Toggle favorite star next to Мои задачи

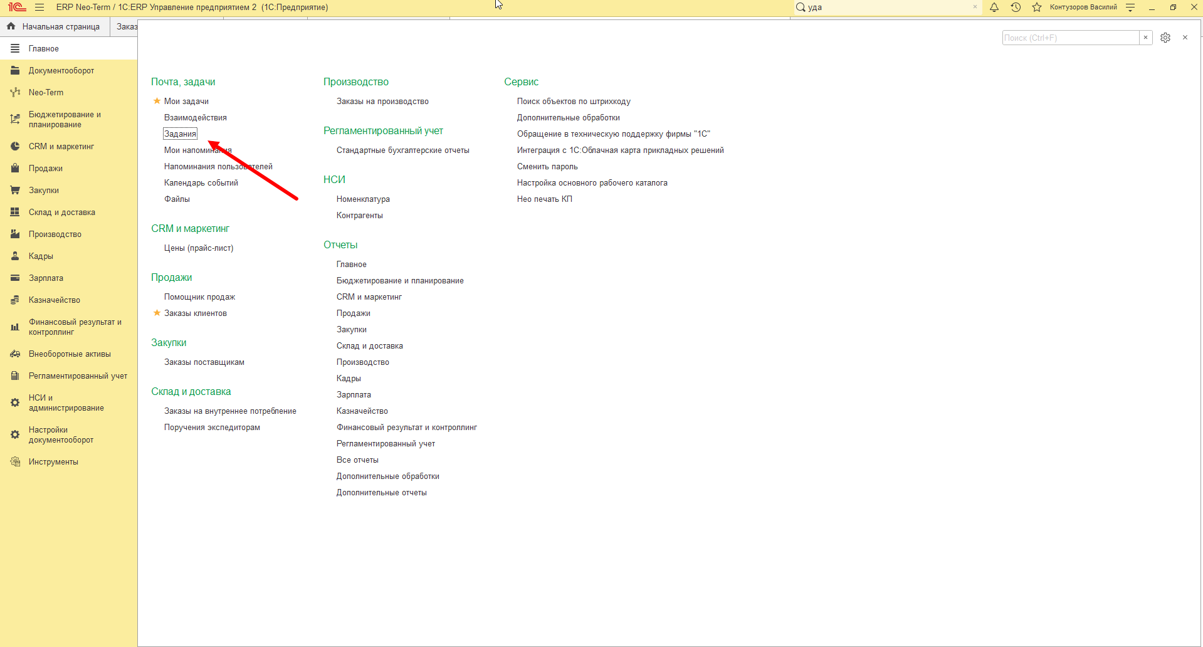157,101
